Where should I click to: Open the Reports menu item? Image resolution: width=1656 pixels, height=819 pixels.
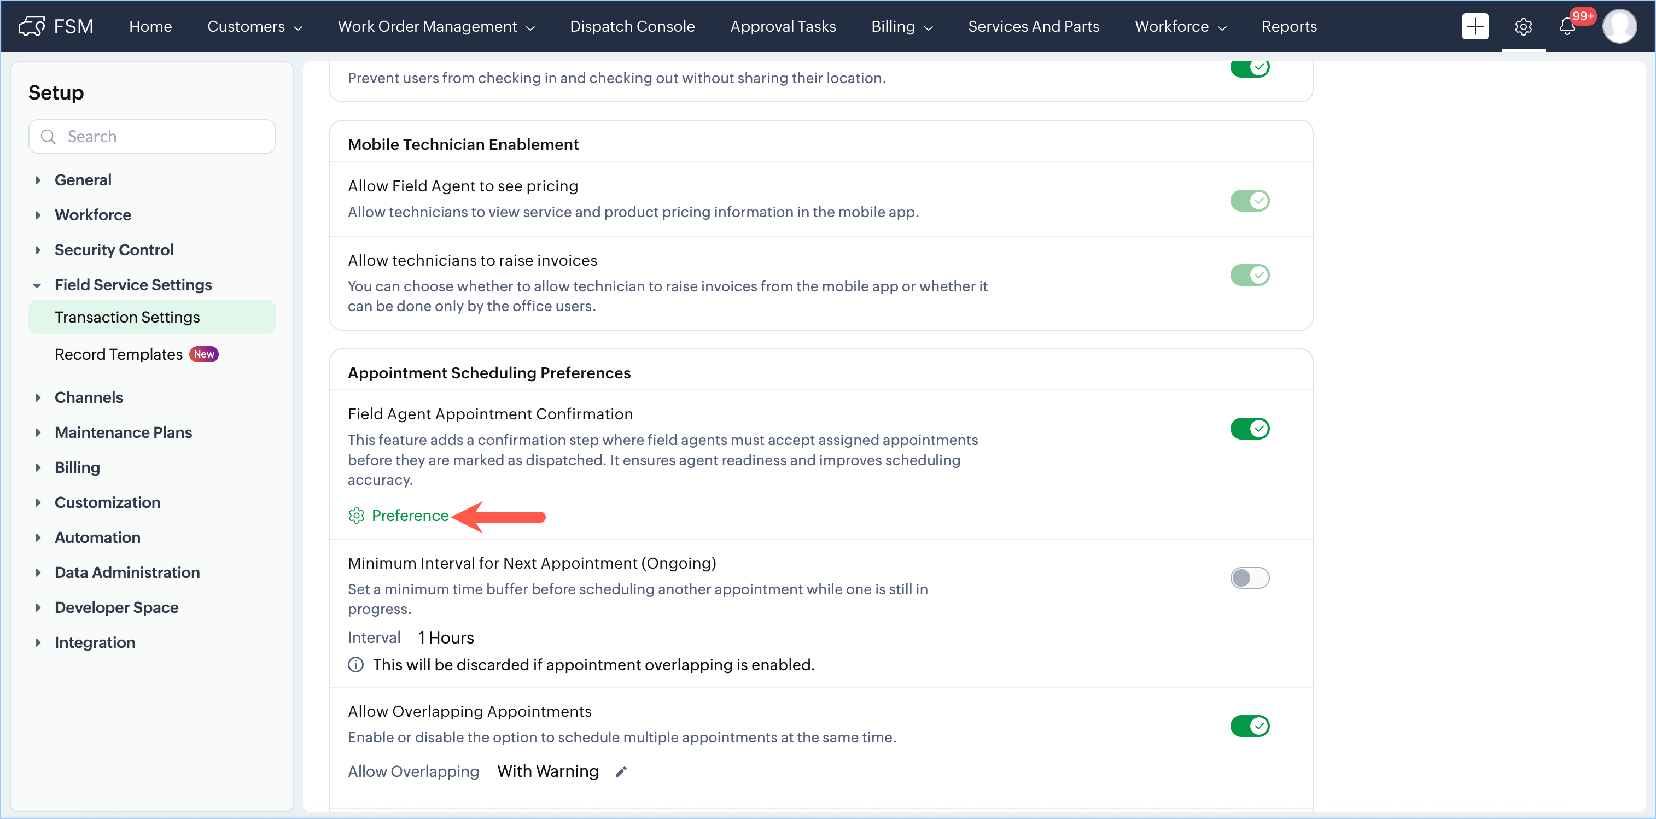(x=1288, y=26)
